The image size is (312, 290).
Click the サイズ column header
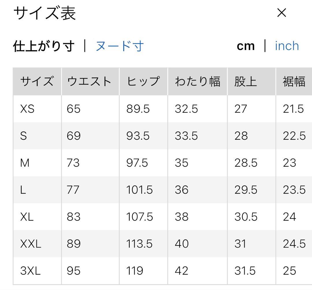click(37, 82)
